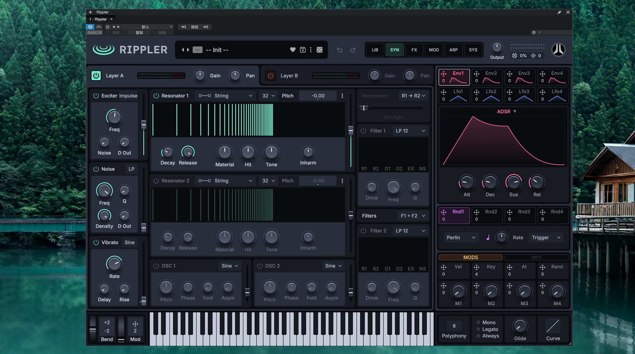Click the Rnd2 modulation assign icon
The height and width of the screenshot is (354, 635).
point(477,212)
